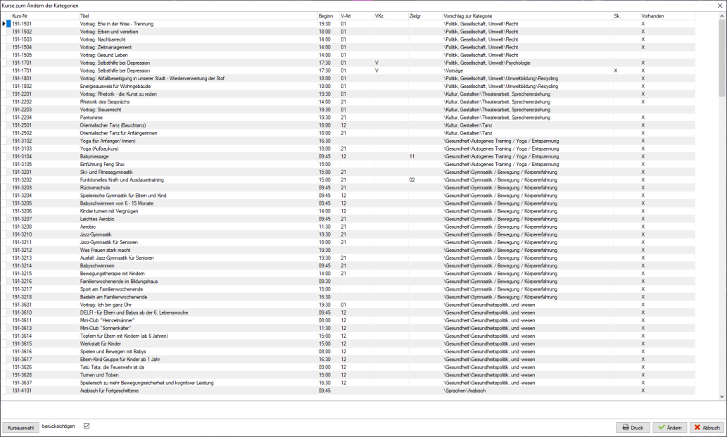
Task: Select the Pantomime course title
Action: pos(91,118)
